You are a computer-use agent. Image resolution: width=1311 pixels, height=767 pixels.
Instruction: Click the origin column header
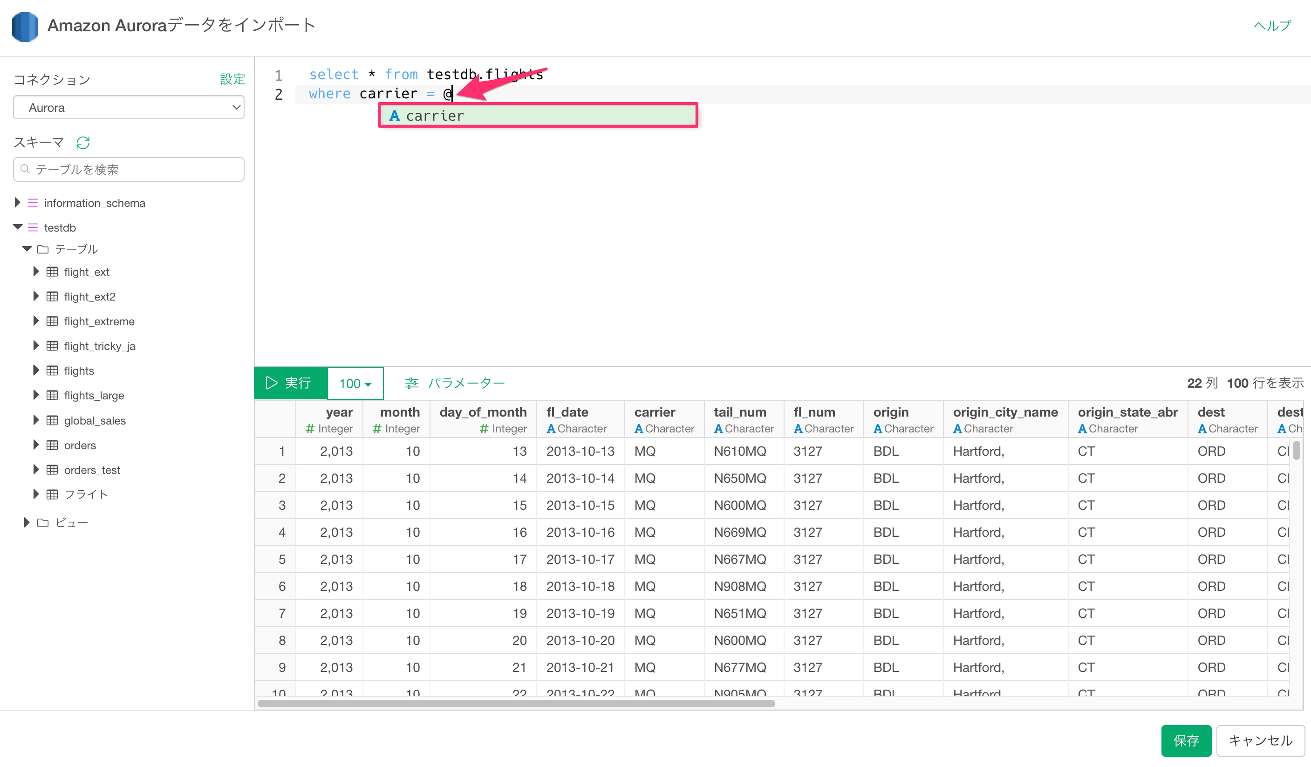pyautogui.click(x=903, y=419)
